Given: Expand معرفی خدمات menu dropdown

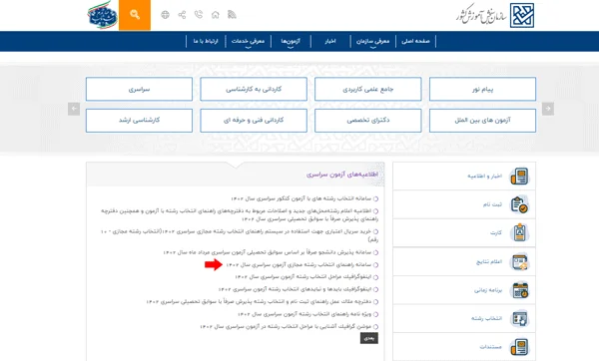Looking at the screenshot, I should (x=248, y=41).
